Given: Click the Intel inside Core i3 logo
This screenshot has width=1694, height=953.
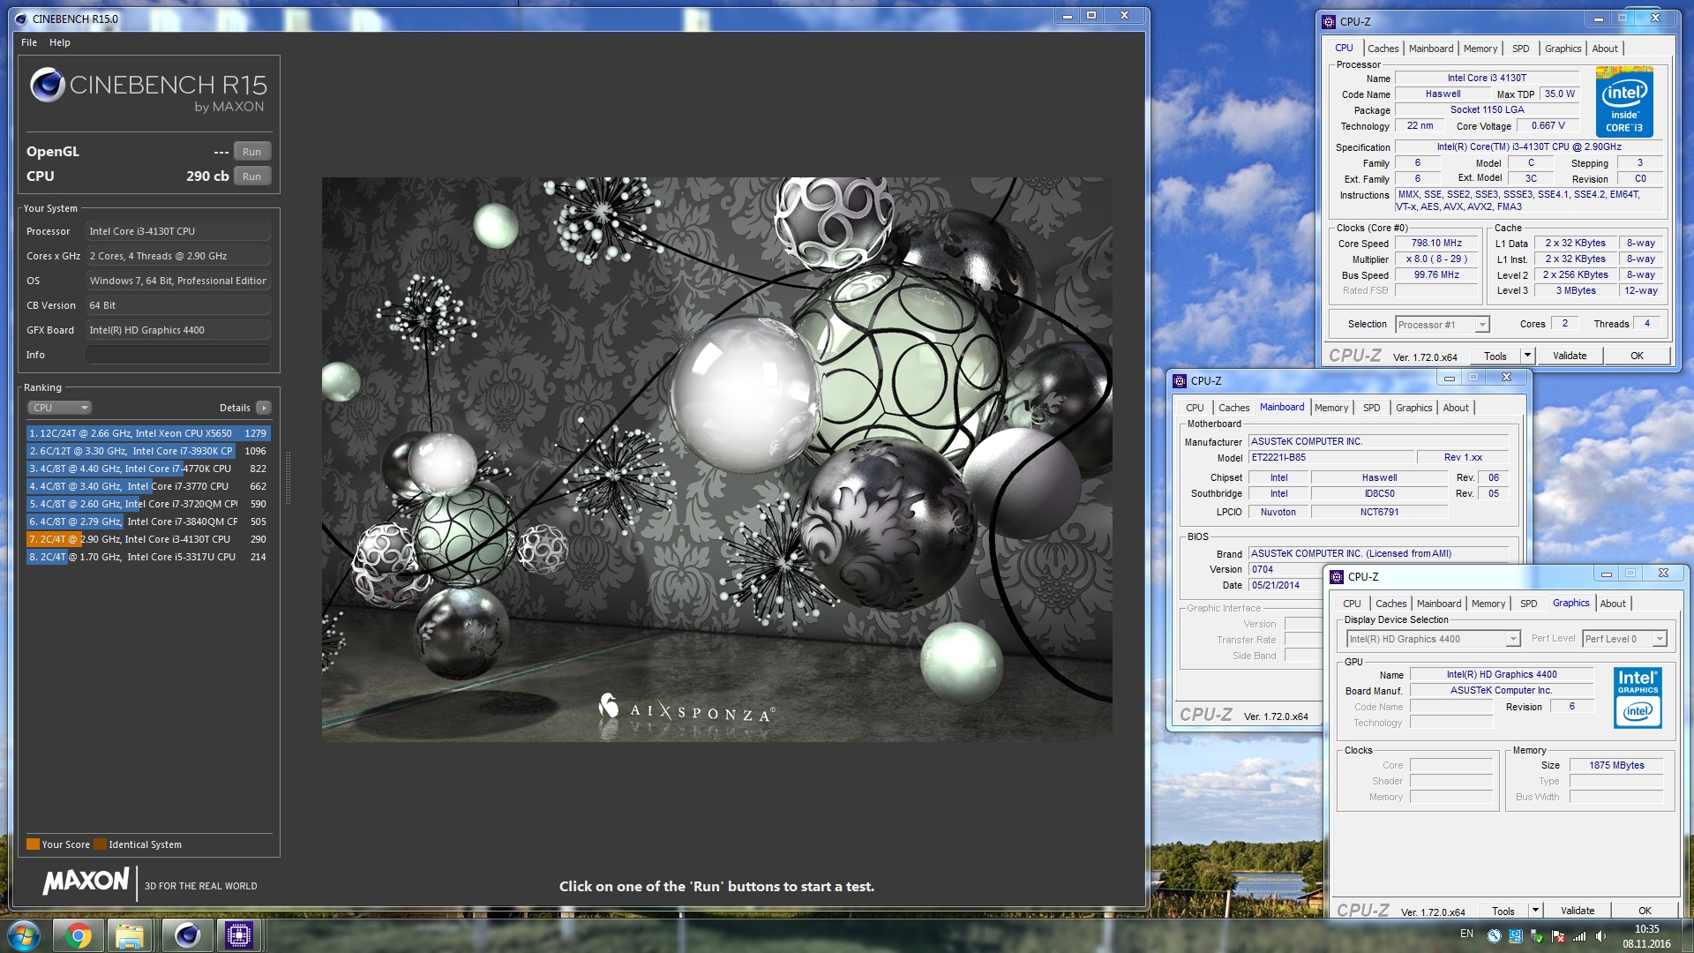Looking at the screenshot, I should [1624, 103].
